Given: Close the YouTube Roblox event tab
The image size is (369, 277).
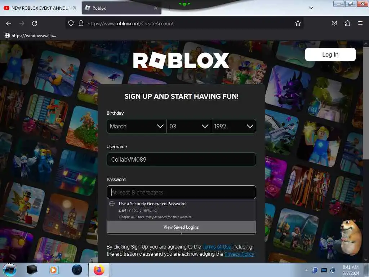Looking at the screenshot, I should coord(75,8).
